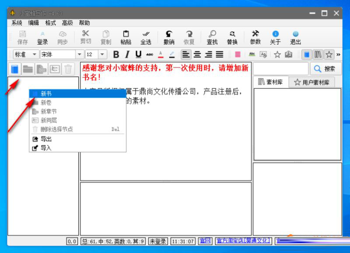
Task: Click the 未登录 status indicator
Action: [x=158, y=241]
